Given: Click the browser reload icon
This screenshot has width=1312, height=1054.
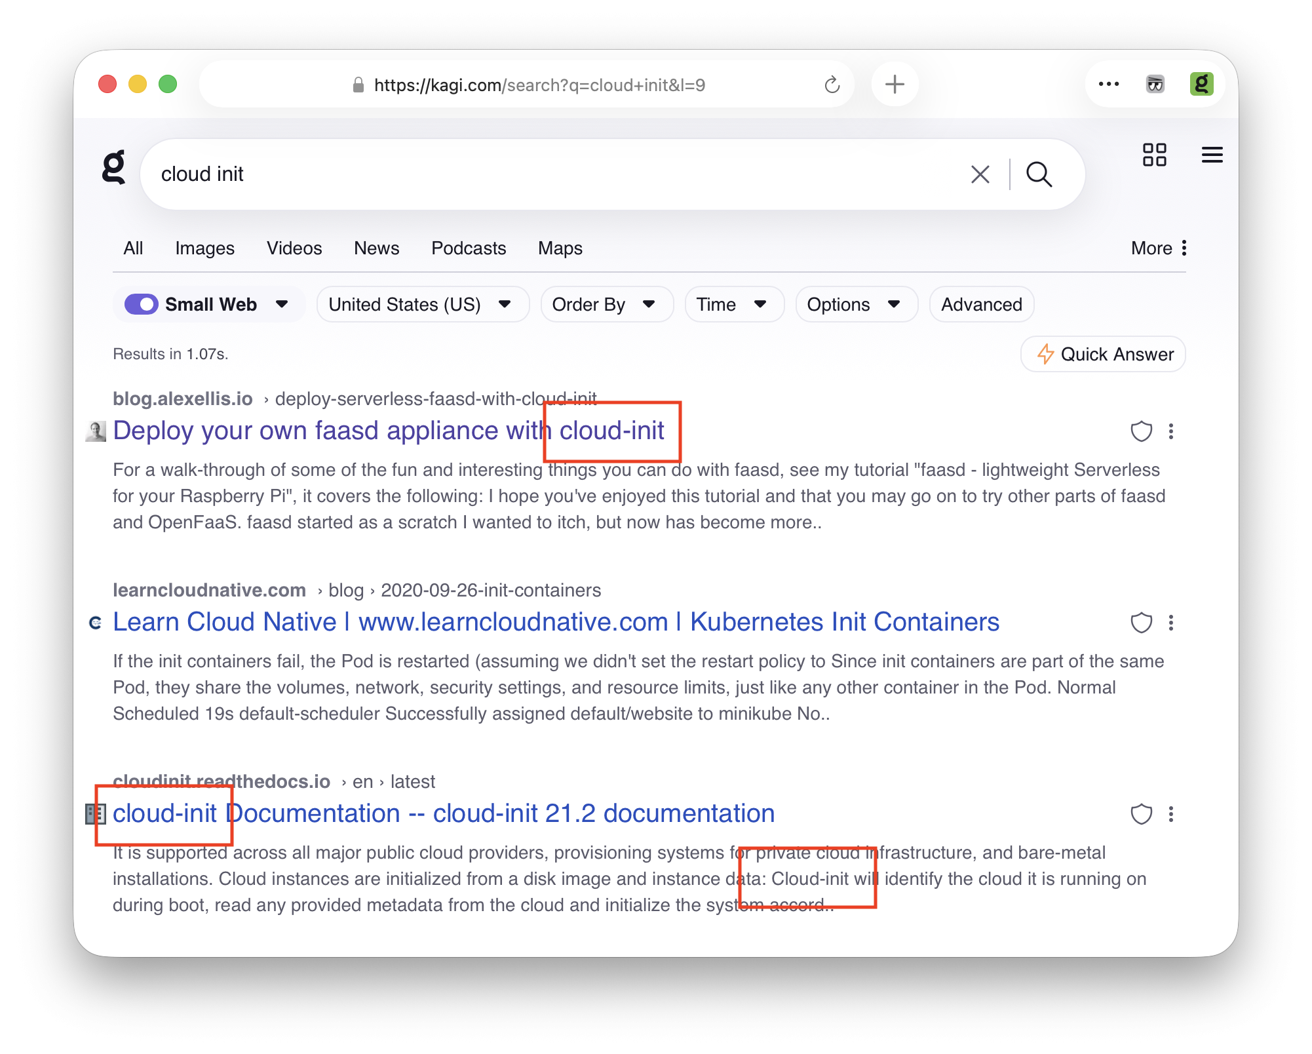Looking at the screenshot, I should pos(831,84).
